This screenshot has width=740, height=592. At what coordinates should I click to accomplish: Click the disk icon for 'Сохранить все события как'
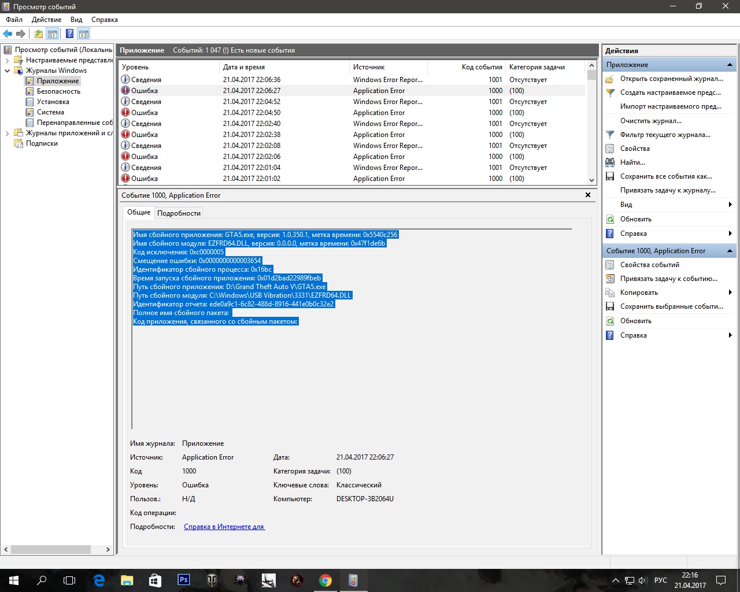point(610,176)
